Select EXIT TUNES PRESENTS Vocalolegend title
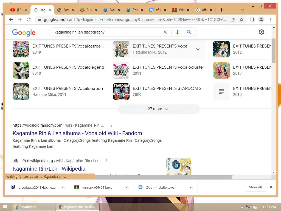 [68, 67]
